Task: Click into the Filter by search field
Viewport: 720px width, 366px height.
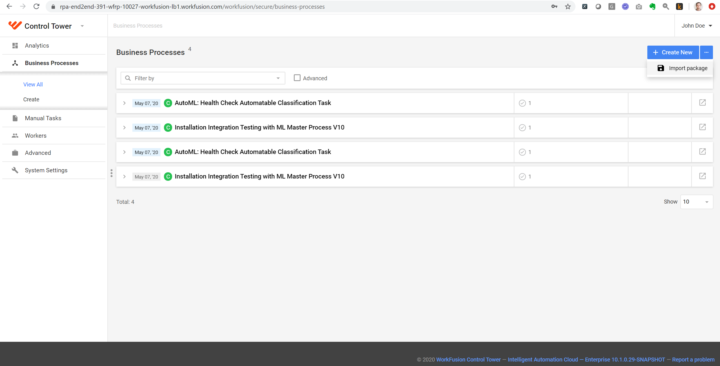Action: (203, 78)
